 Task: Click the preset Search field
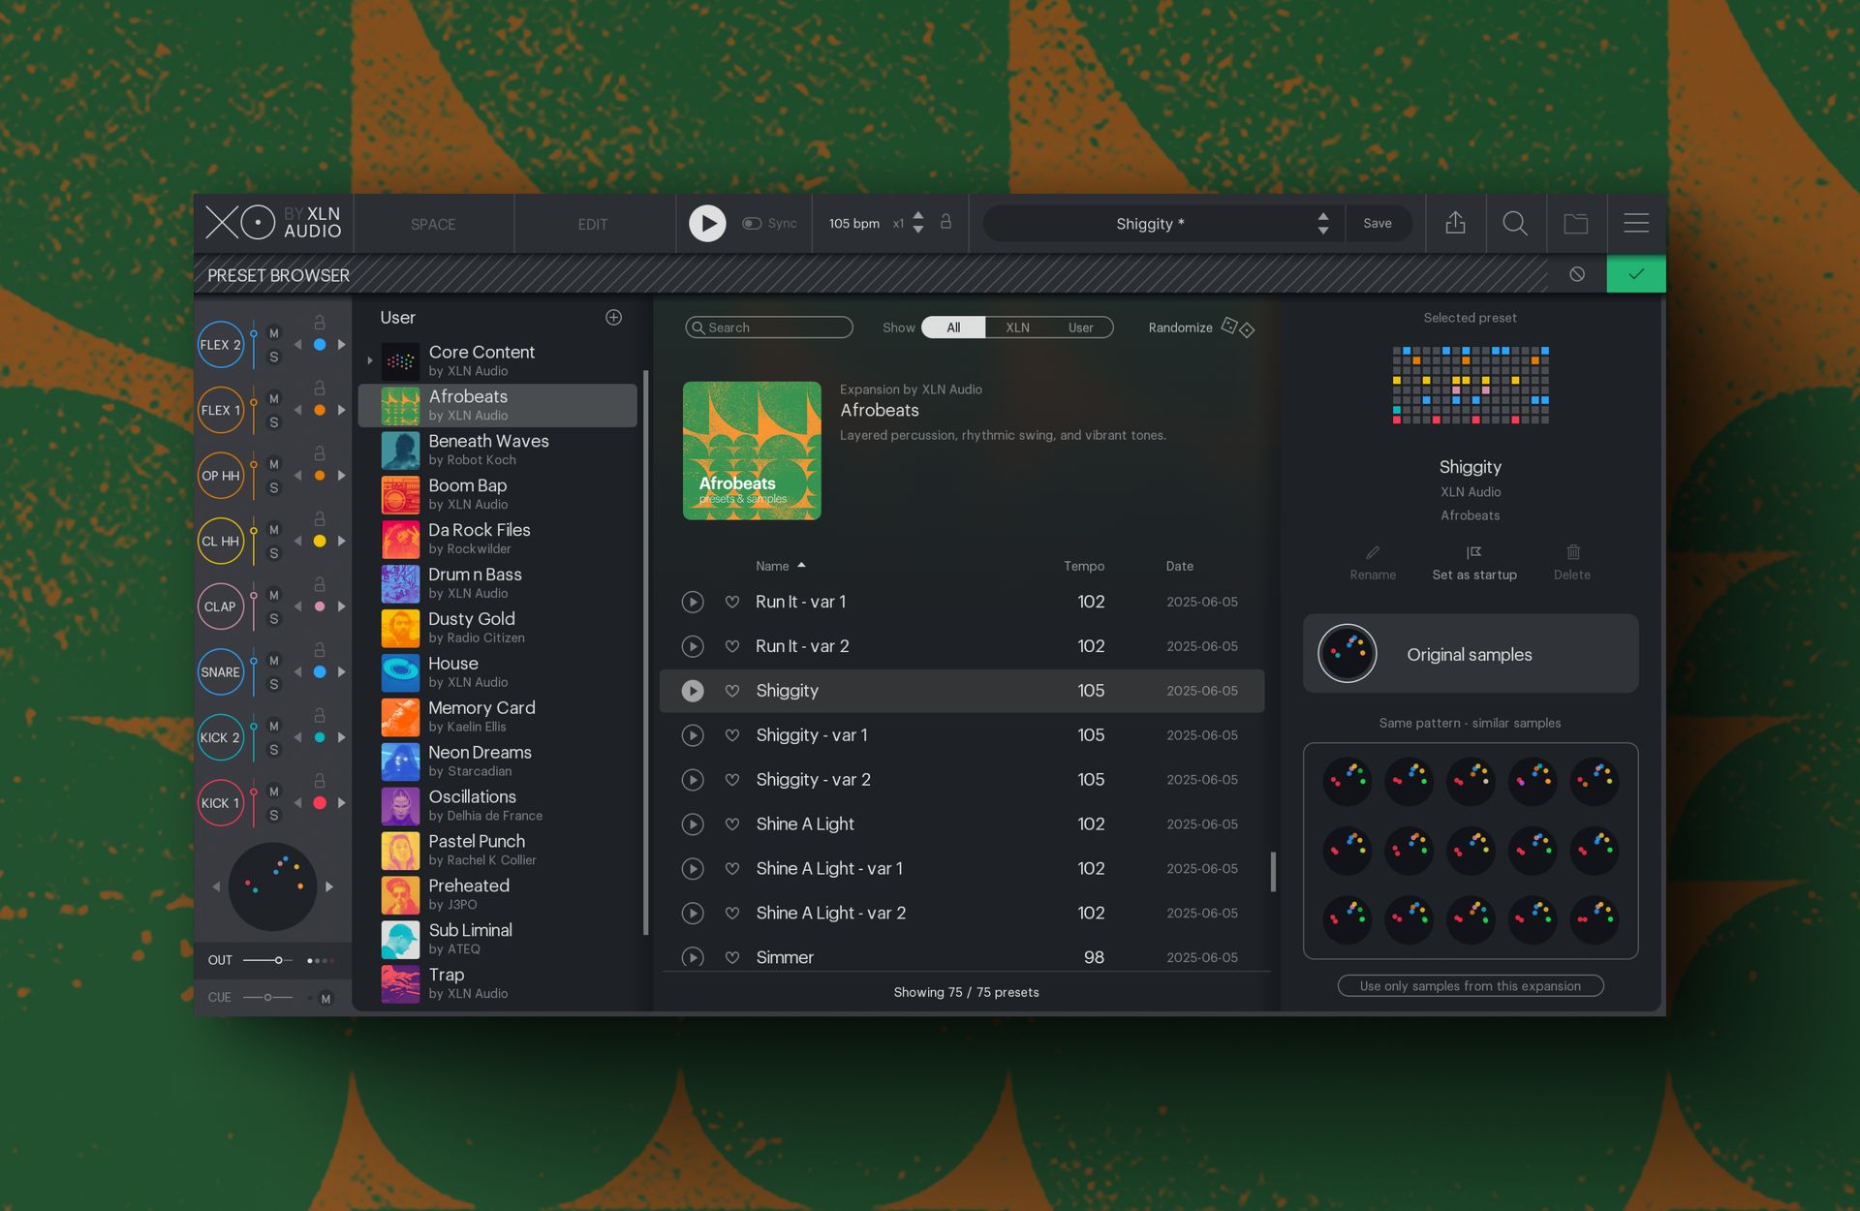[x=769, y=327]
